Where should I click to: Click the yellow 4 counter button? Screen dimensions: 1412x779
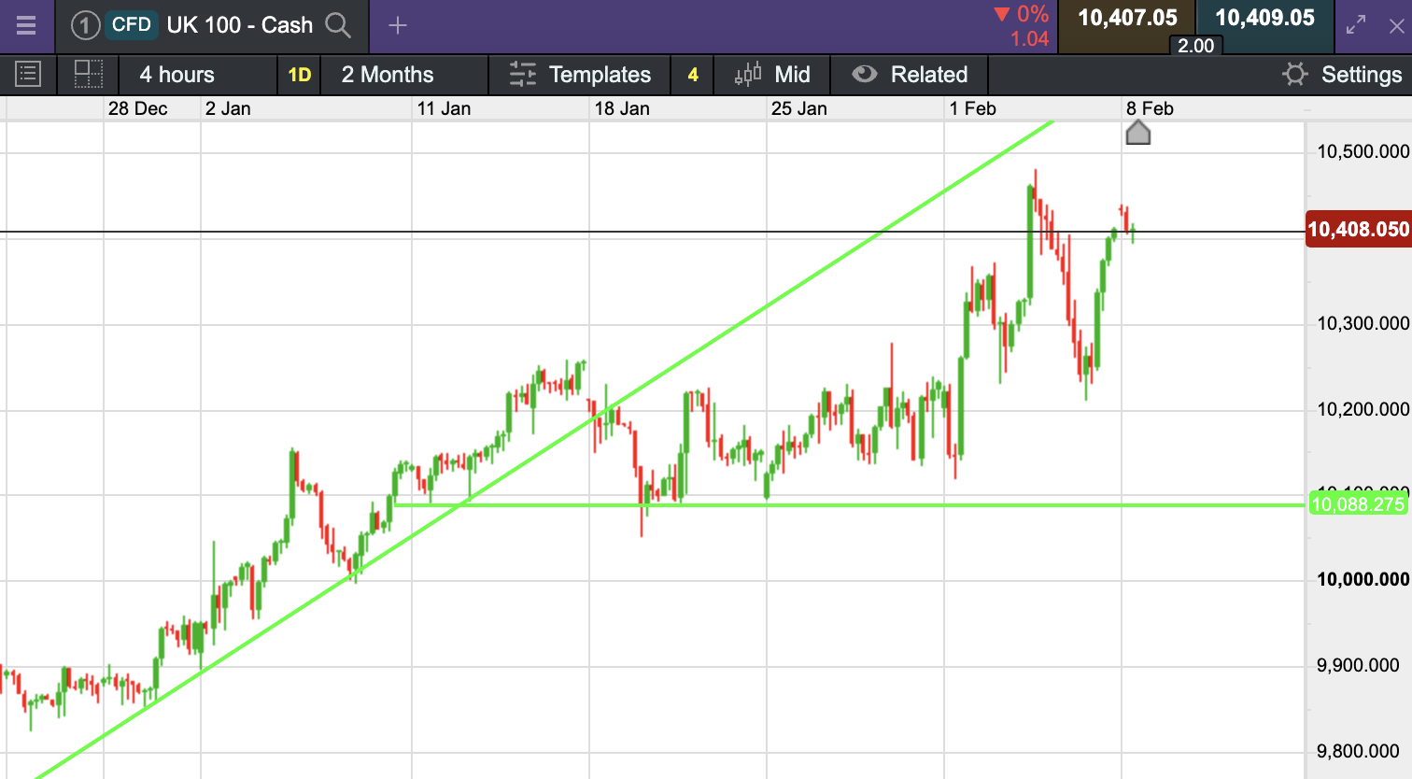tap(693, 75)
